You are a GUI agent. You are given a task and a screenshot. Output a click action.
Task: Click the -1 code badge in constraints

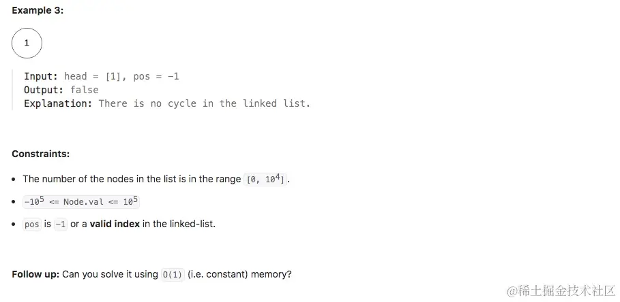tap(61, 224)
